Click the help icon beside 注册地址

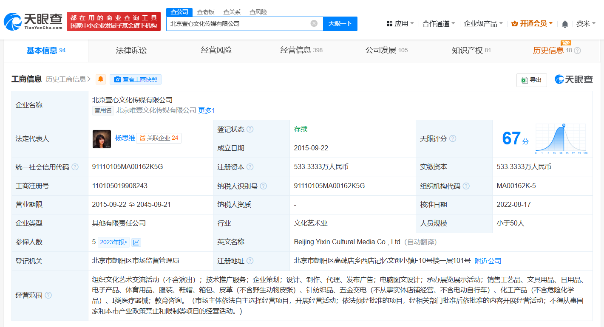pos(250,261)
